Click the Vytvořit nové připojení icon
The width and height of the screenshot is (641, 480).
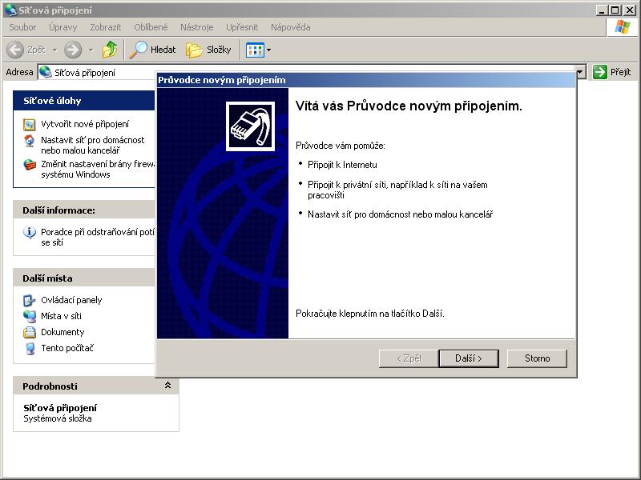[30, 124]
